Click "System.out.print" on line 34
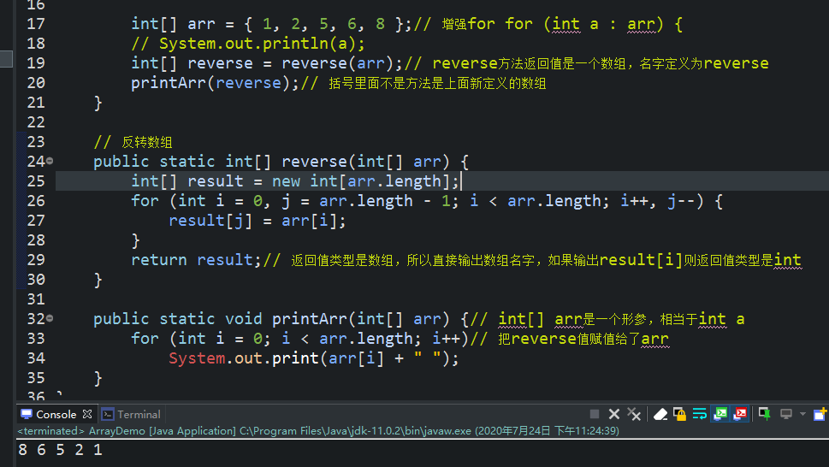Viewport: 829px width, 467px height. (244, 358)
